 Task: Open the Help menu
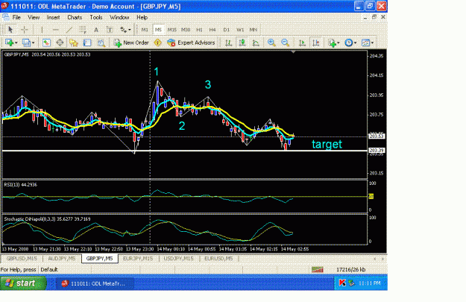click(142, 17)
